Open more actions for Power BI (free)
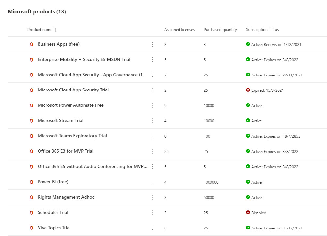The height and width of the screenshot is (236, 327). click(x=153, y=182)
